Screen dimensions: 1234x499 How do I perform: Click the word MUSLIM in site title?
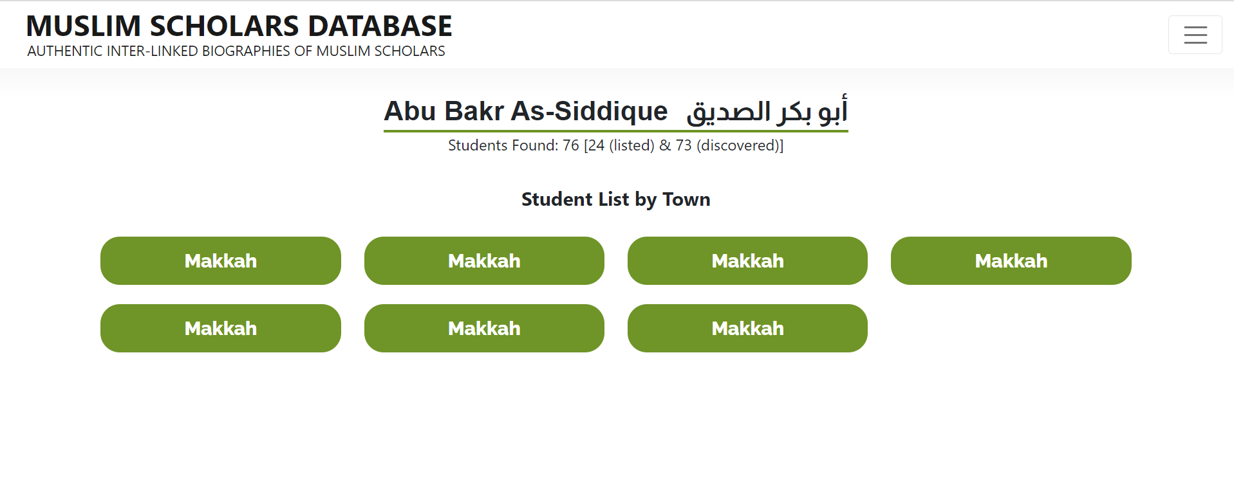[x=84, y=26]
